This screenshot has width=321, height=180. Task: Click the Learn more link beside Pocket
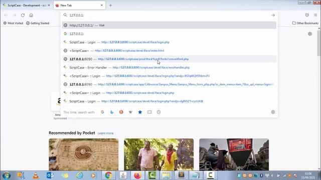click(105, 133)
